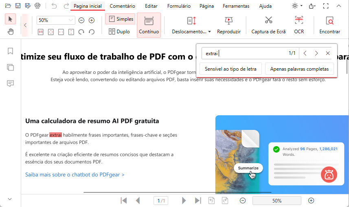Image resolution: width=349 pixels, height=207 pixels.
Task: Click the horizontal scrollbar
Action: pyautogui.click(x=178, y=192)
